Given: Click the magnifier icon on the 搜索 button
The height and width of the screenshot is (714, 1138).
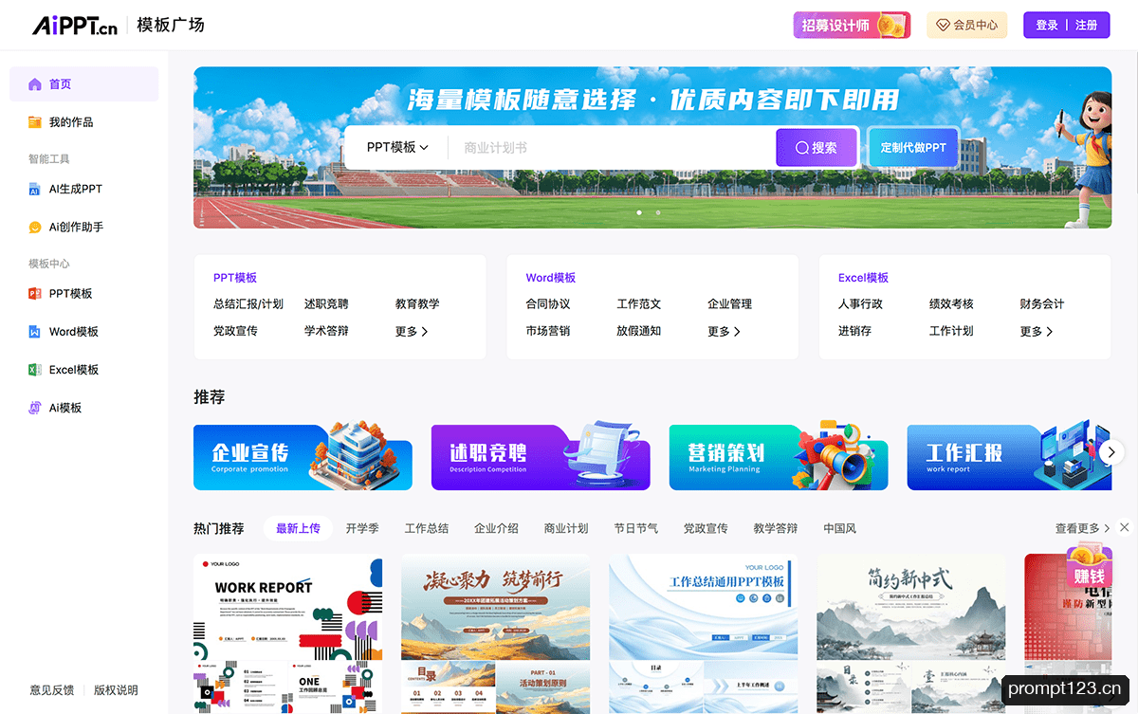Looking at the screenshot, I should pos(802,148).
